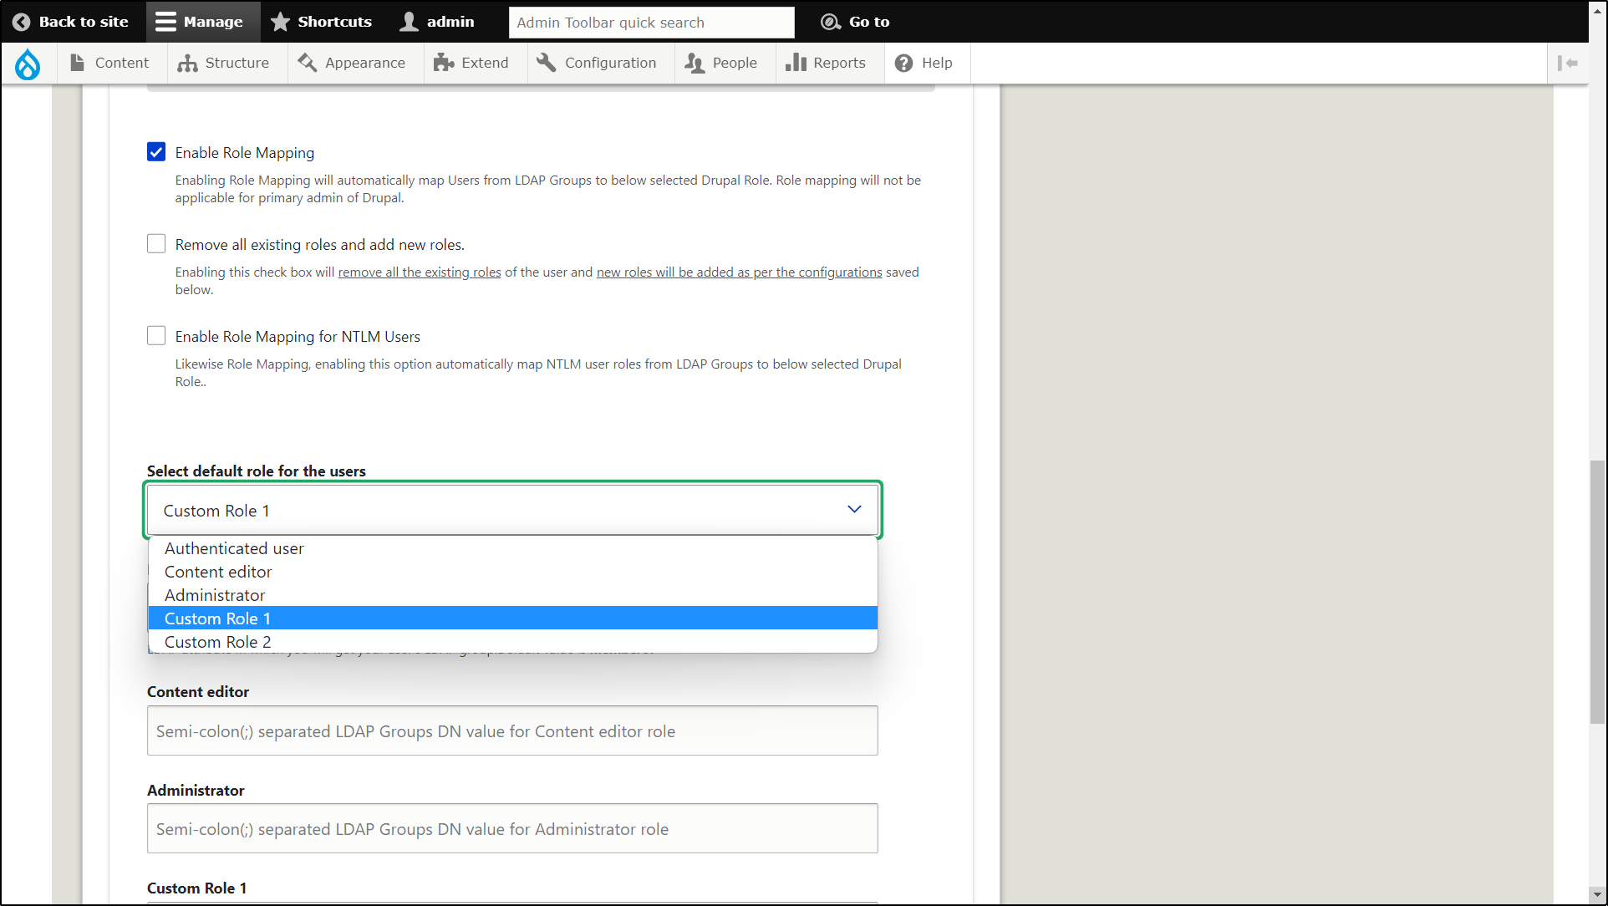1608x906 pixels.
Task: Enable Role Mapping for NTLM Users
Action: (x=156, y=336)
